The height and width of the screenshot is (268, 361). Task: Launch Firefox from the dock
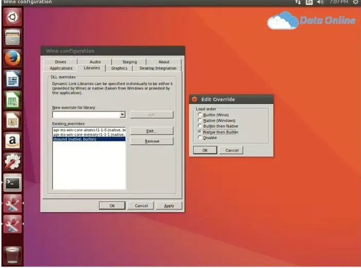click(12, 58)
